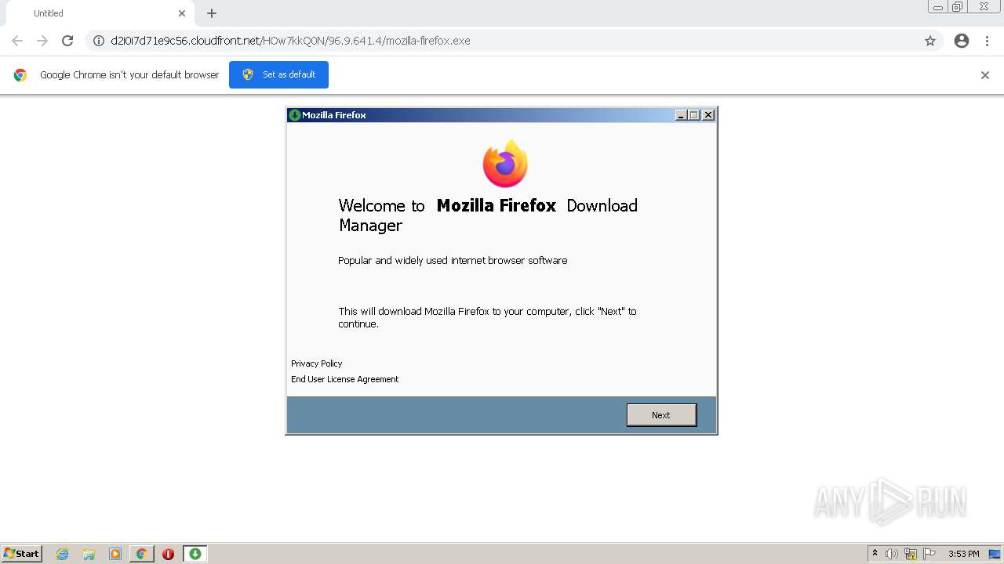Show hidden system tray icons
The height and width of the screenshot is (564, 1004).
tap(875, 554)
